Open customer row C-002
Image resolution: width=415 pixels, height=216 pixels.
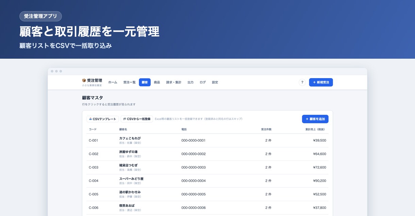tap(207, 154)
